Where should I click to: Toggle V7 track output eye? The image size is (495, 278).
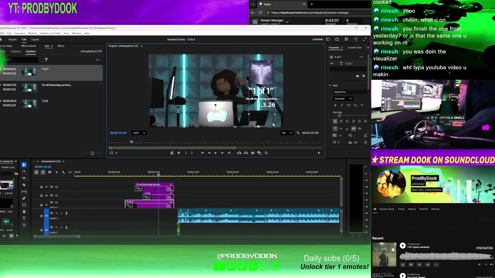(x=56, y=187)
